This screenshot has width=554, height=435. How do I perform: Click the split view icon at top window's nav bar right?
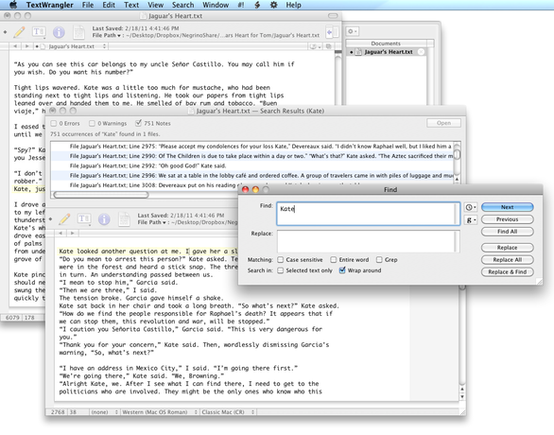(329, 46)
